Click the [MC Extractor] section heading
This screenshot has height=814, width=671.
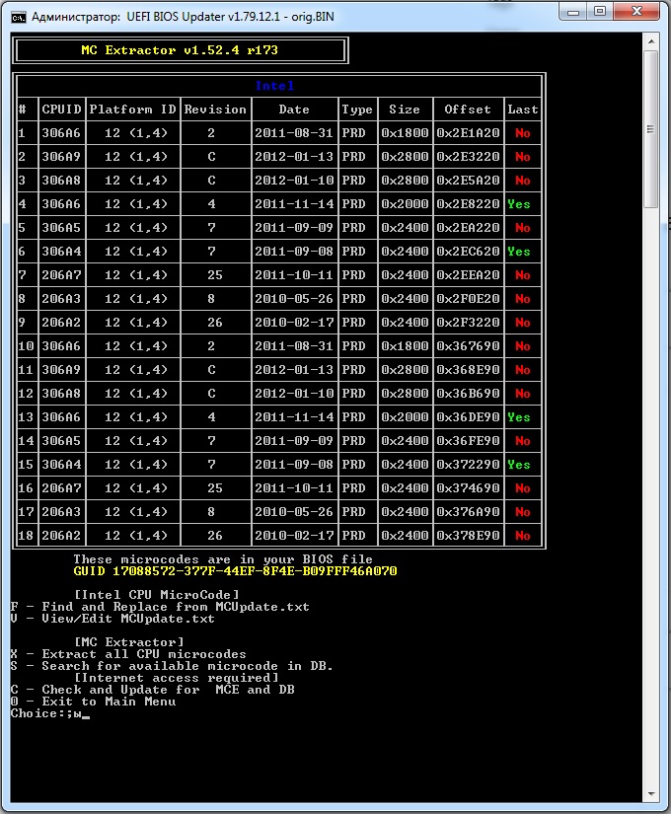129,642
